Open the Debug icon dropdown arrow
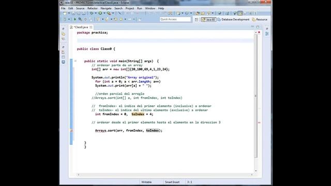 (x=96, y=13)
